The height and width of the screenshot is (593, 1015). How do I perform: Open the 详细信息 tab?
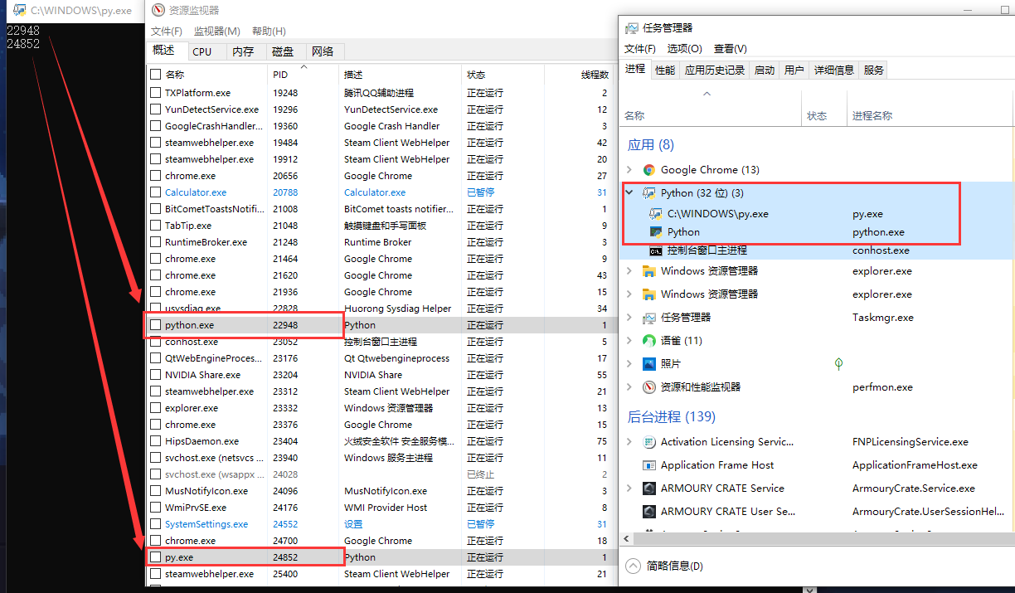tap(834, 70)
